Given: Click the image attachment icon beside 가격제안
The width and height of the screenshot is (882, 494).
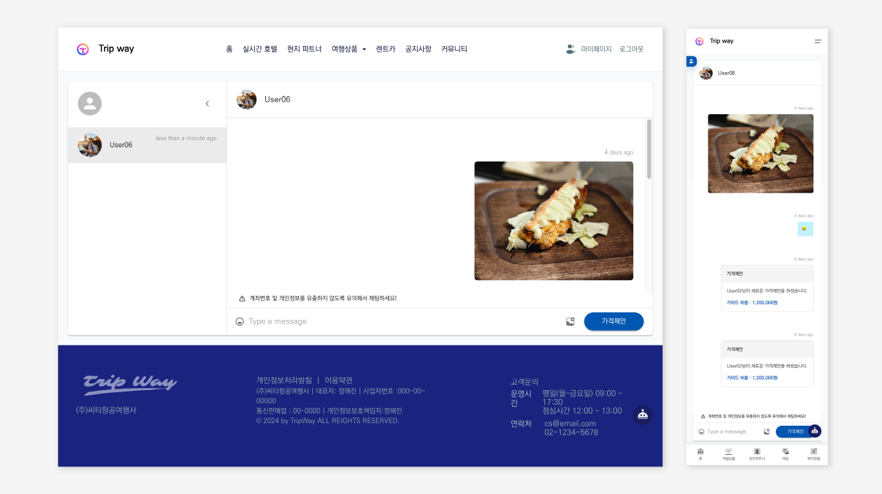Looking at the screenshot, I should pyautogui.click(x=570, y=321).
